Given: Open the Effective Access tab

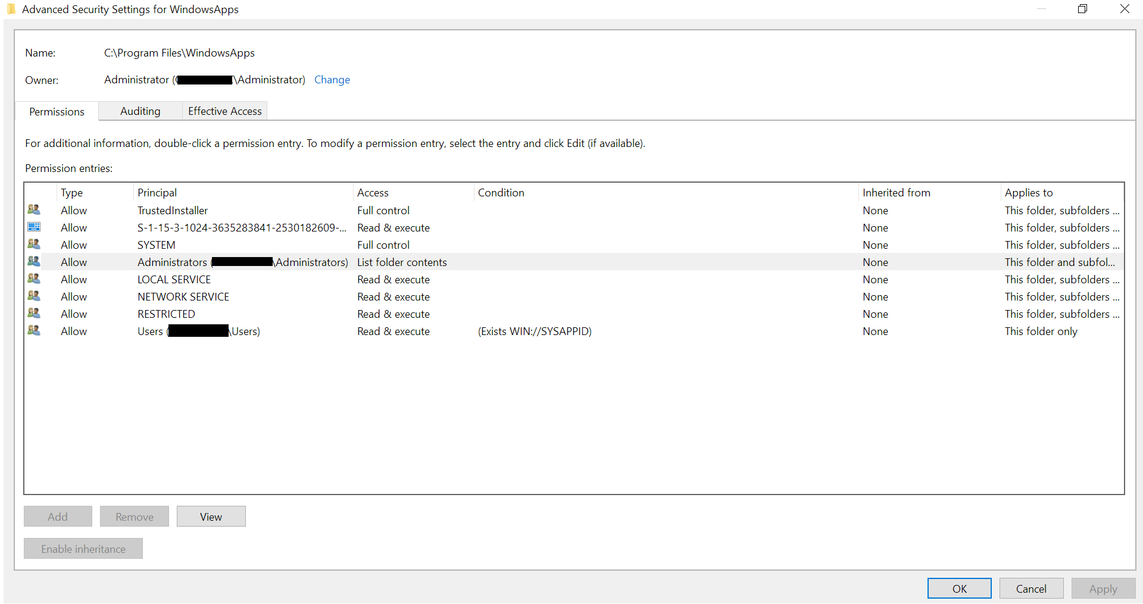Looking at the screenshot, I should point(224,111).
